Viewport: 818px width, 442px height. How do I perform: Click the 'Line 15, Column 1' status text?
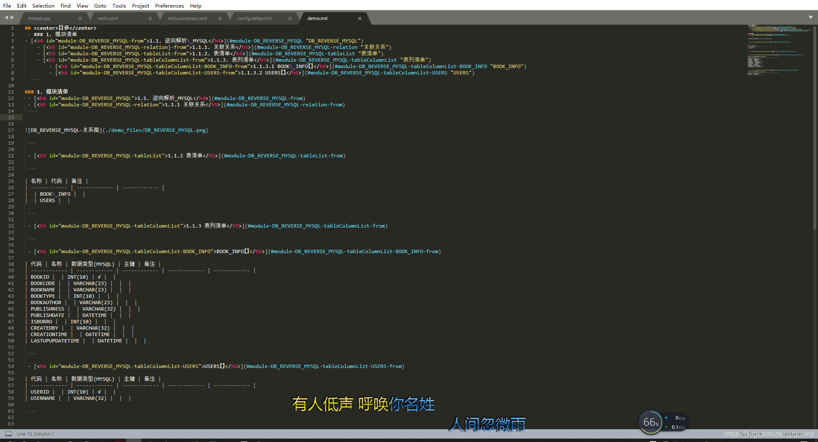tap(35, 434)
